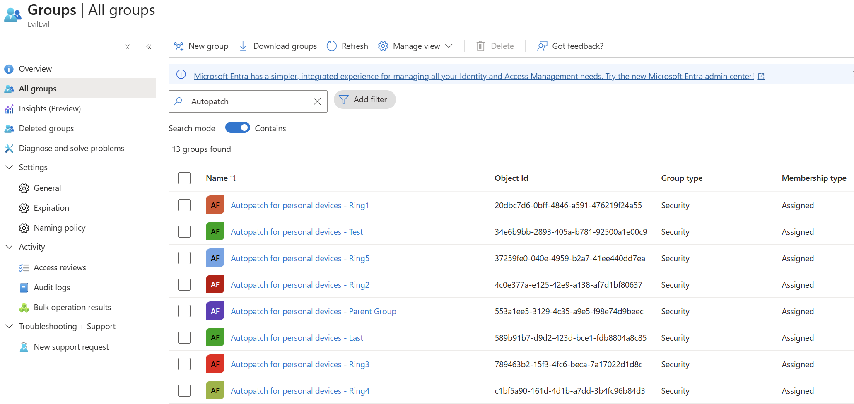Click the Got feedback person icon
Screen dimensions: 854x404
542,46
